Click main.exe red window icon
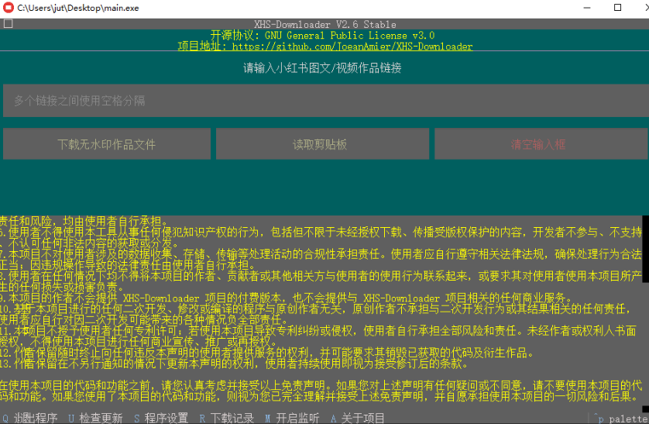649x424 pixels. [x=9, y=8]
